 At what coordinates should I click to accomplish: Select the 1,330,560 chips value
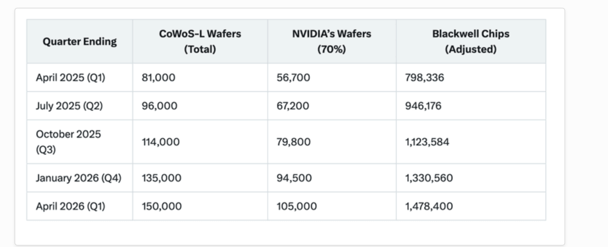pos(429,178)
